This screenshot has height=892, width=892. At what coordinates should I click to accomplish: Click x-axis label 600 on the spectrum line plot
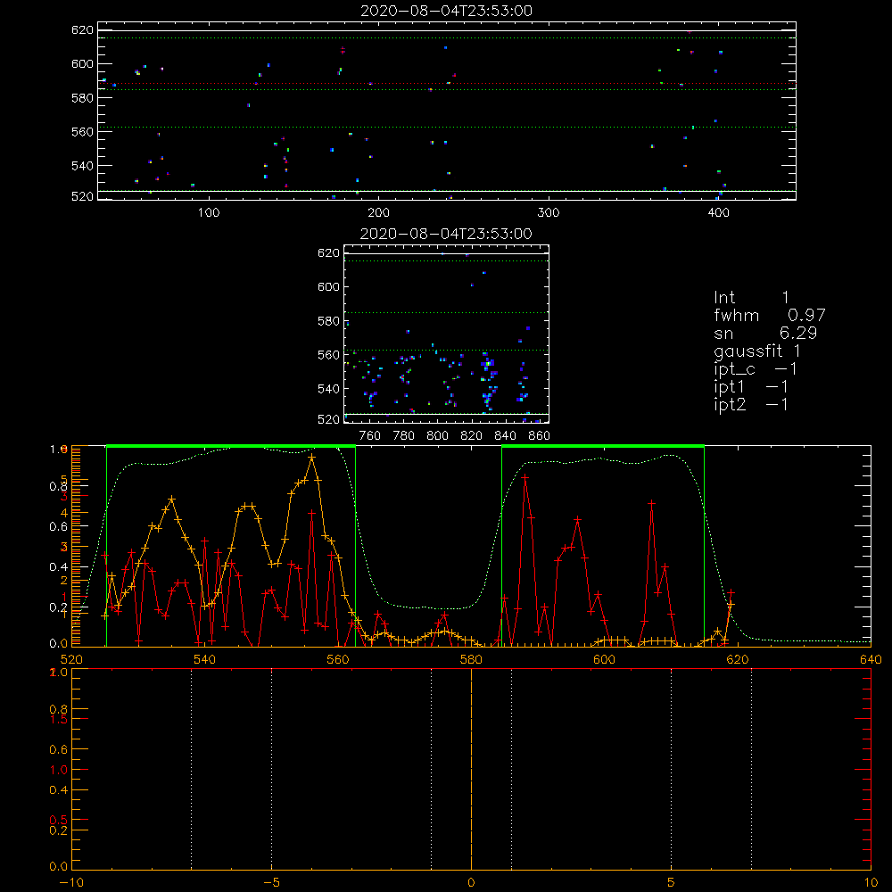pos(604,659)
